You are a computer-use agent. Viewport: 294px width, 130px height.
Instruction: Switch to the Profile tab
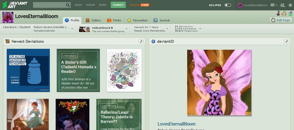(72, 20)
